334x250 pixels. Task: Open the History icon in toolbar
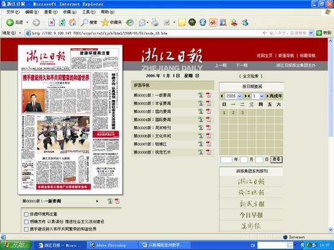pyautogui.click(x=130, y=22)
